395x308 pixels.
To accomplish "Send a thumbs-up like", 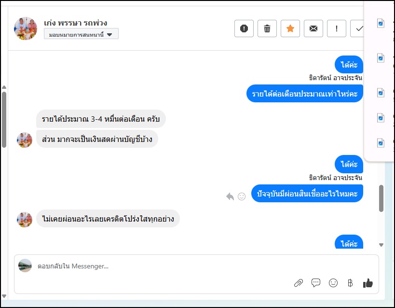I will pyautogui.click(x=368, y=283).
